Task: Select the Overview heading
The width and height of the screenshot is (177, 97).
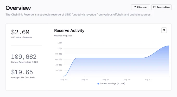Action: (x=18, y=8)
